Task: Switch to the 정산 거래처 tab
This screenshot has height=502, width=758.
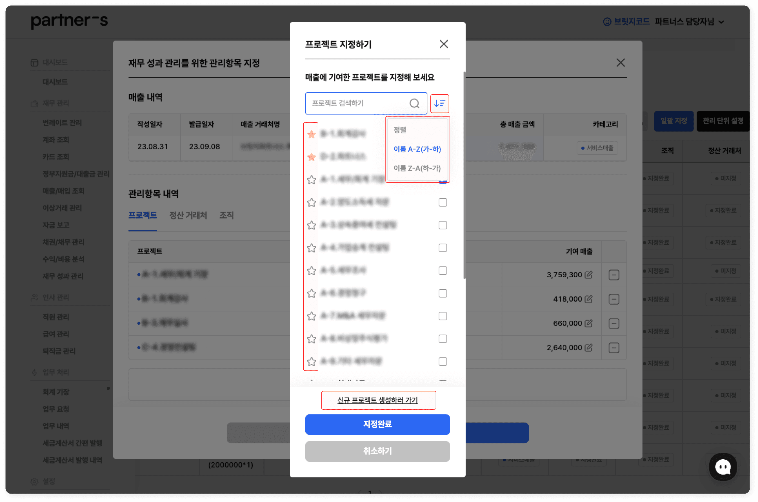Action: click(188, 215)
